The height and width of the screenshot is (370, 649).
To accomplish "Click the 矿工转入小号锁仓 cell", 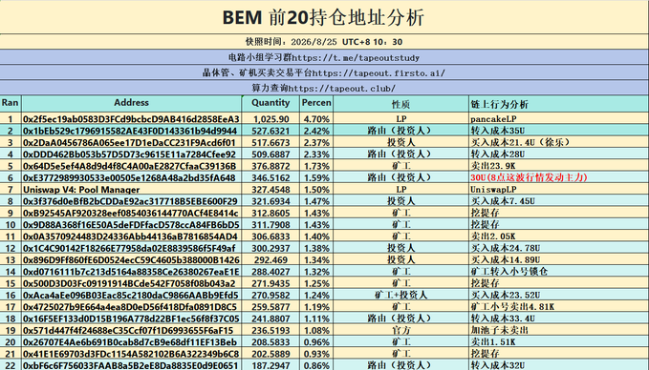I will click(x=559, y=272).
